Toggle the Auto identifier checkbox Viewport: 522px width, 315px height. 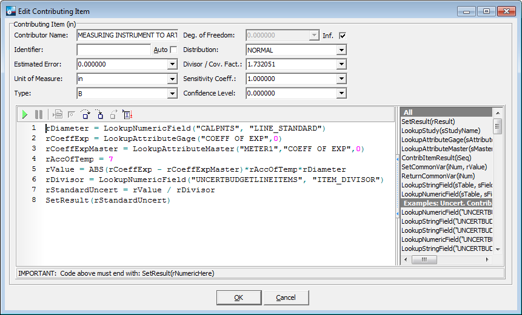click(173, 50)
